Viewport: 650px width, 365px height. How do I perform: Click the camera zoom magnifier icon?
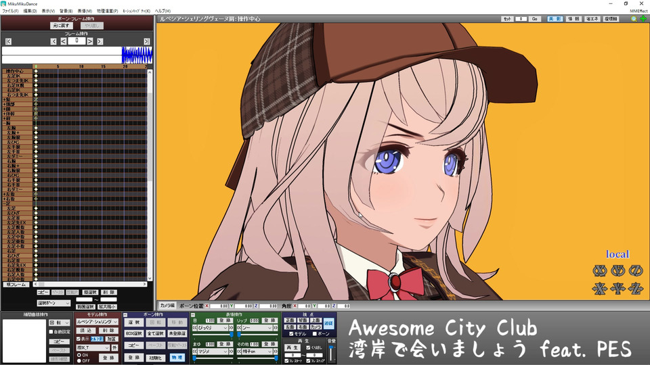coord(634,19)
